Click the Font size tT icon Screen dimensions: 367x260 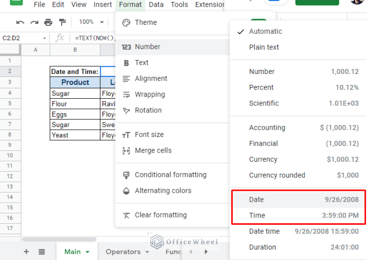126,135
